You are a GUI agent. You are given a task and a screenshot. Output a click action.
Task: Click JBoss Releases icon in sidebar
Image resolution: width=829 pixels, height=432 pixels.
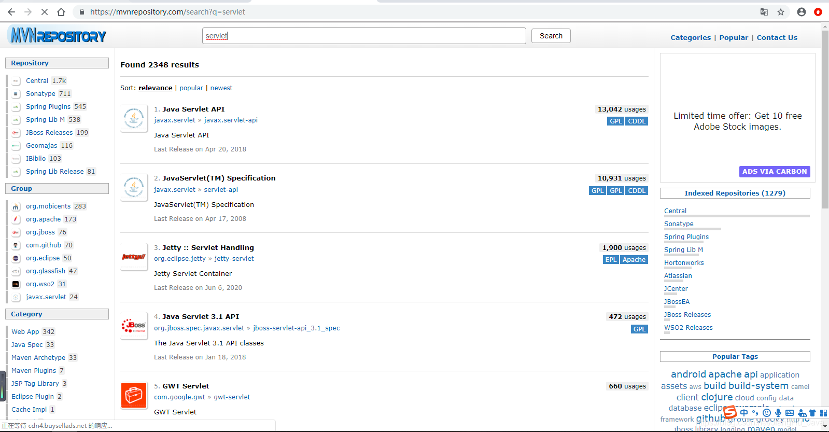click(16, 133)
